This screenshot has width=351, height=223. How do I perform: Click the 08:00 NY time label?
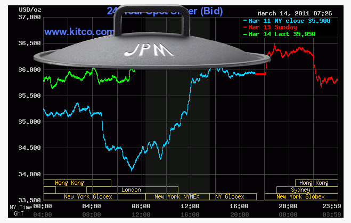[141, 206]
